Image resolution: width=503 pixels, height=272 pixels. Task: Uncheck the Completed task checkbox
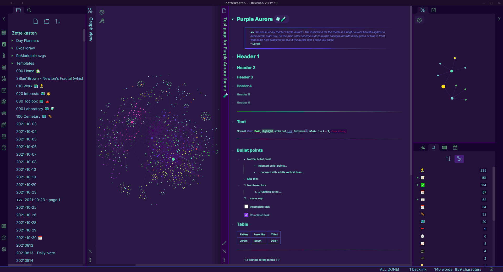(x=246, y=215)
